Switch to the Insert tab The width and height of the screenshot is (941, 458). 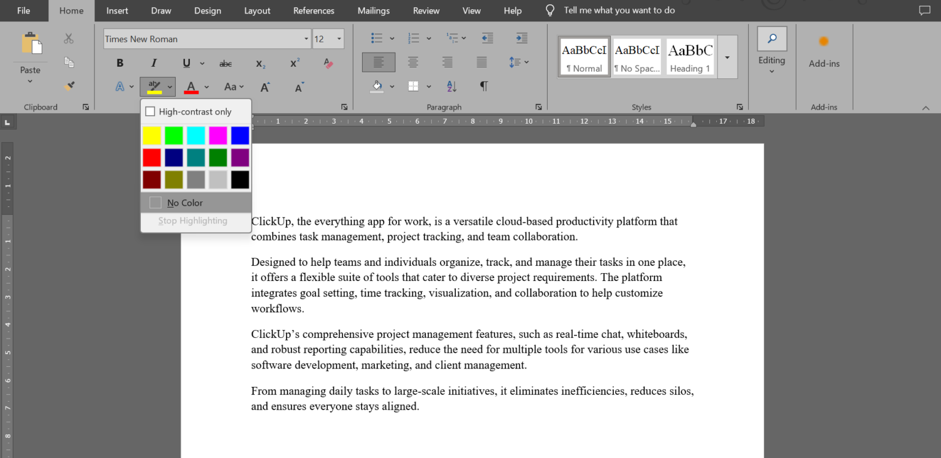click(116, 10)
